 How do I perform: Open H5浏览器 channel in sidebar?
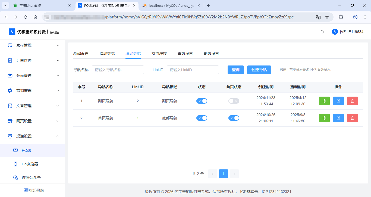coord(30,164)
